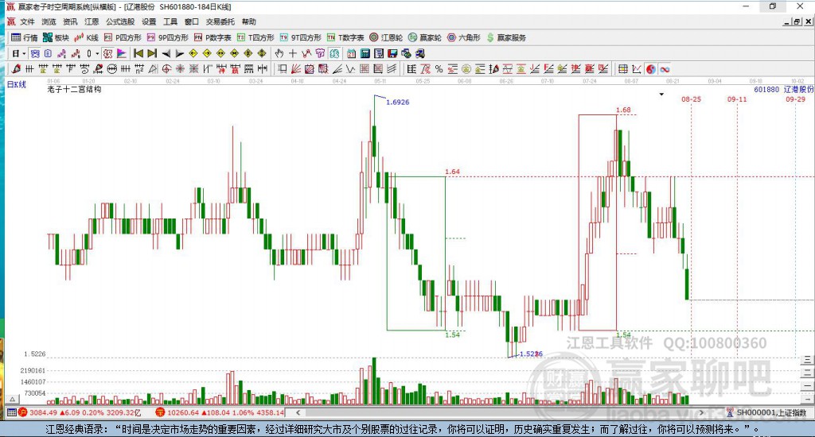This screenshot has height=437, width=815.
Task: Switch to K线 view
Action: click(86, 37)
